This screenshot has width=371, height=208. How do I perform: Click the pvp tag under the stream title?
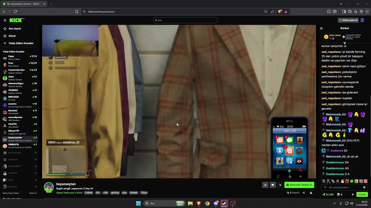(x=124, y=193)
